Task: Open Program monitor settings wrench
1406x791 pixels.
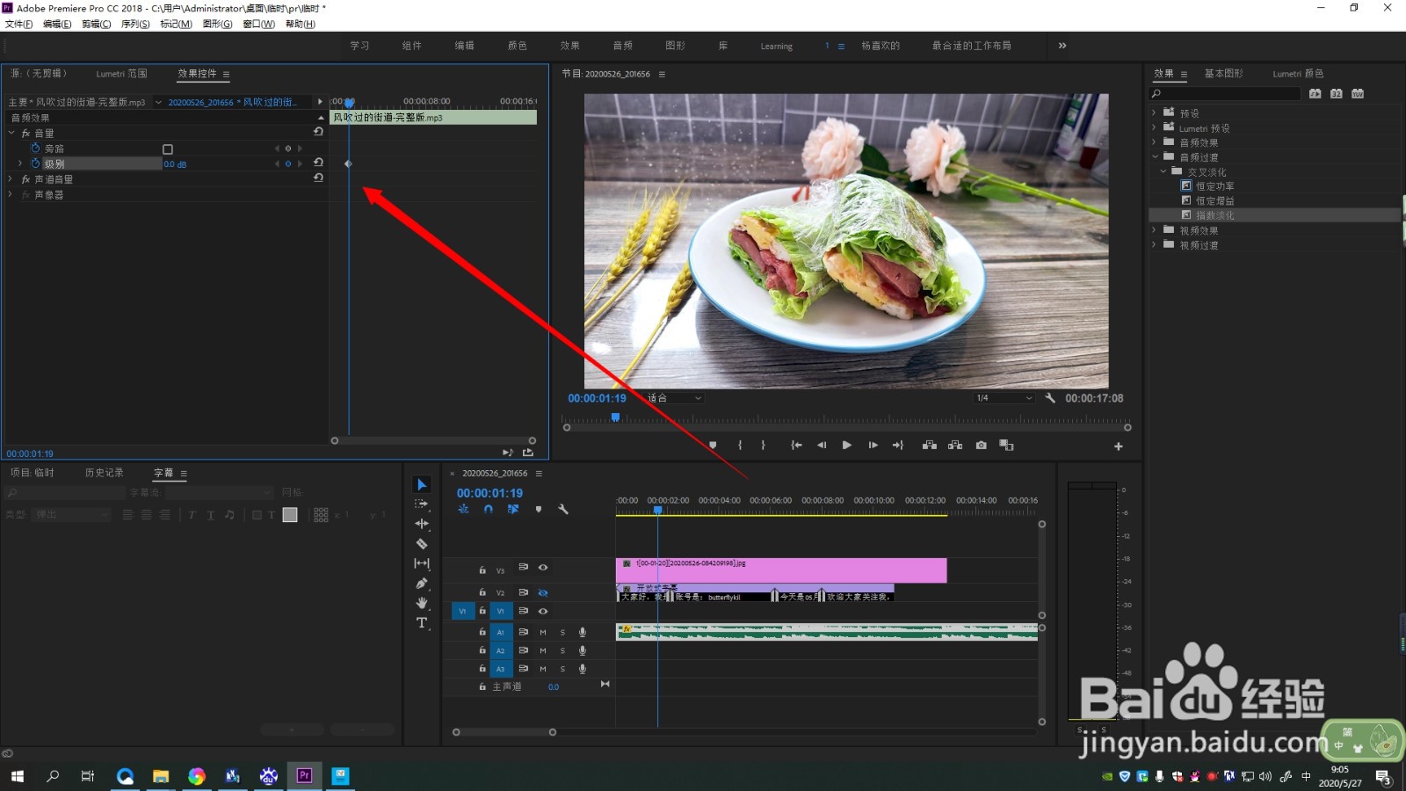Action: [x=1050, y=398]
